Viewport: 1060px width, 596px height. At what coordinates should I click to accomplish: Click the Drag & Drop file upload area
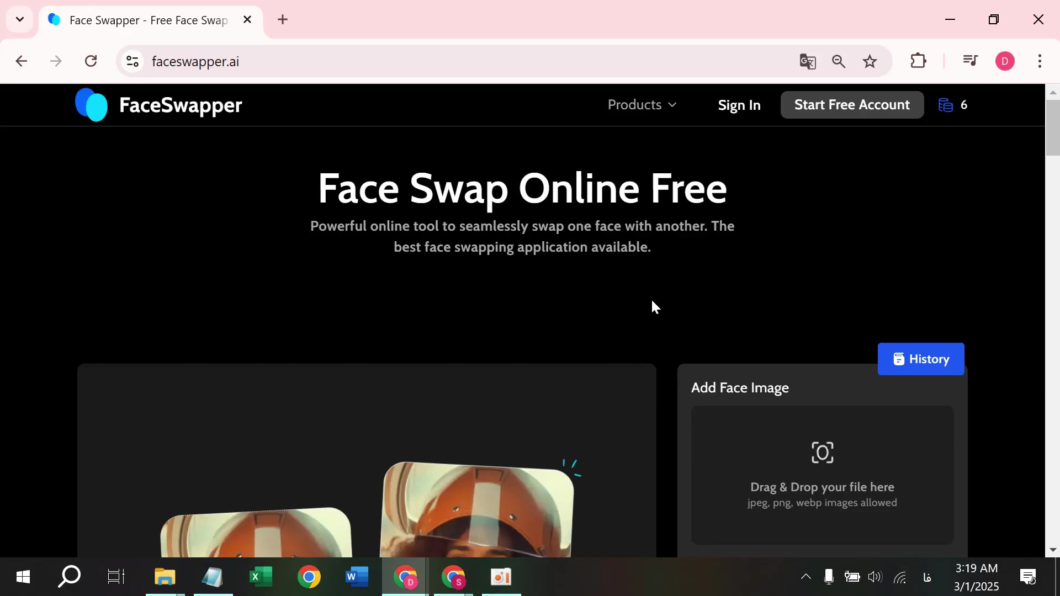pos(822,475)
